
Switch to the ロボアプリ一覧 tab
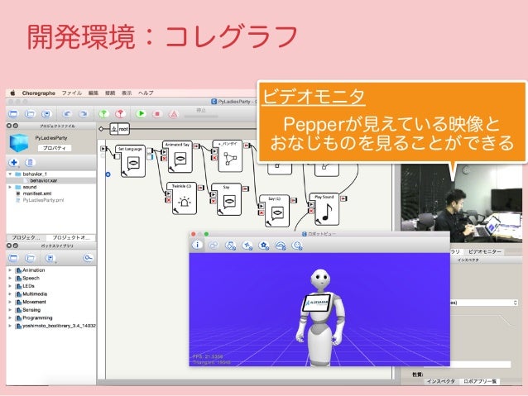coord(480,382)
